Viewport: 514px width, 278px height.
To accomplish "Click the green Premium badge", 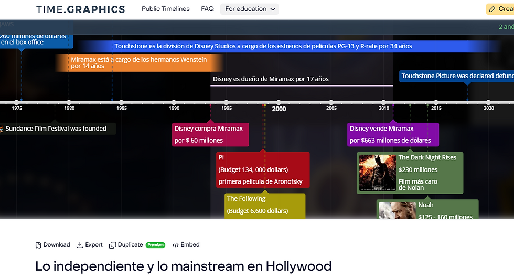I will (155, 245).
